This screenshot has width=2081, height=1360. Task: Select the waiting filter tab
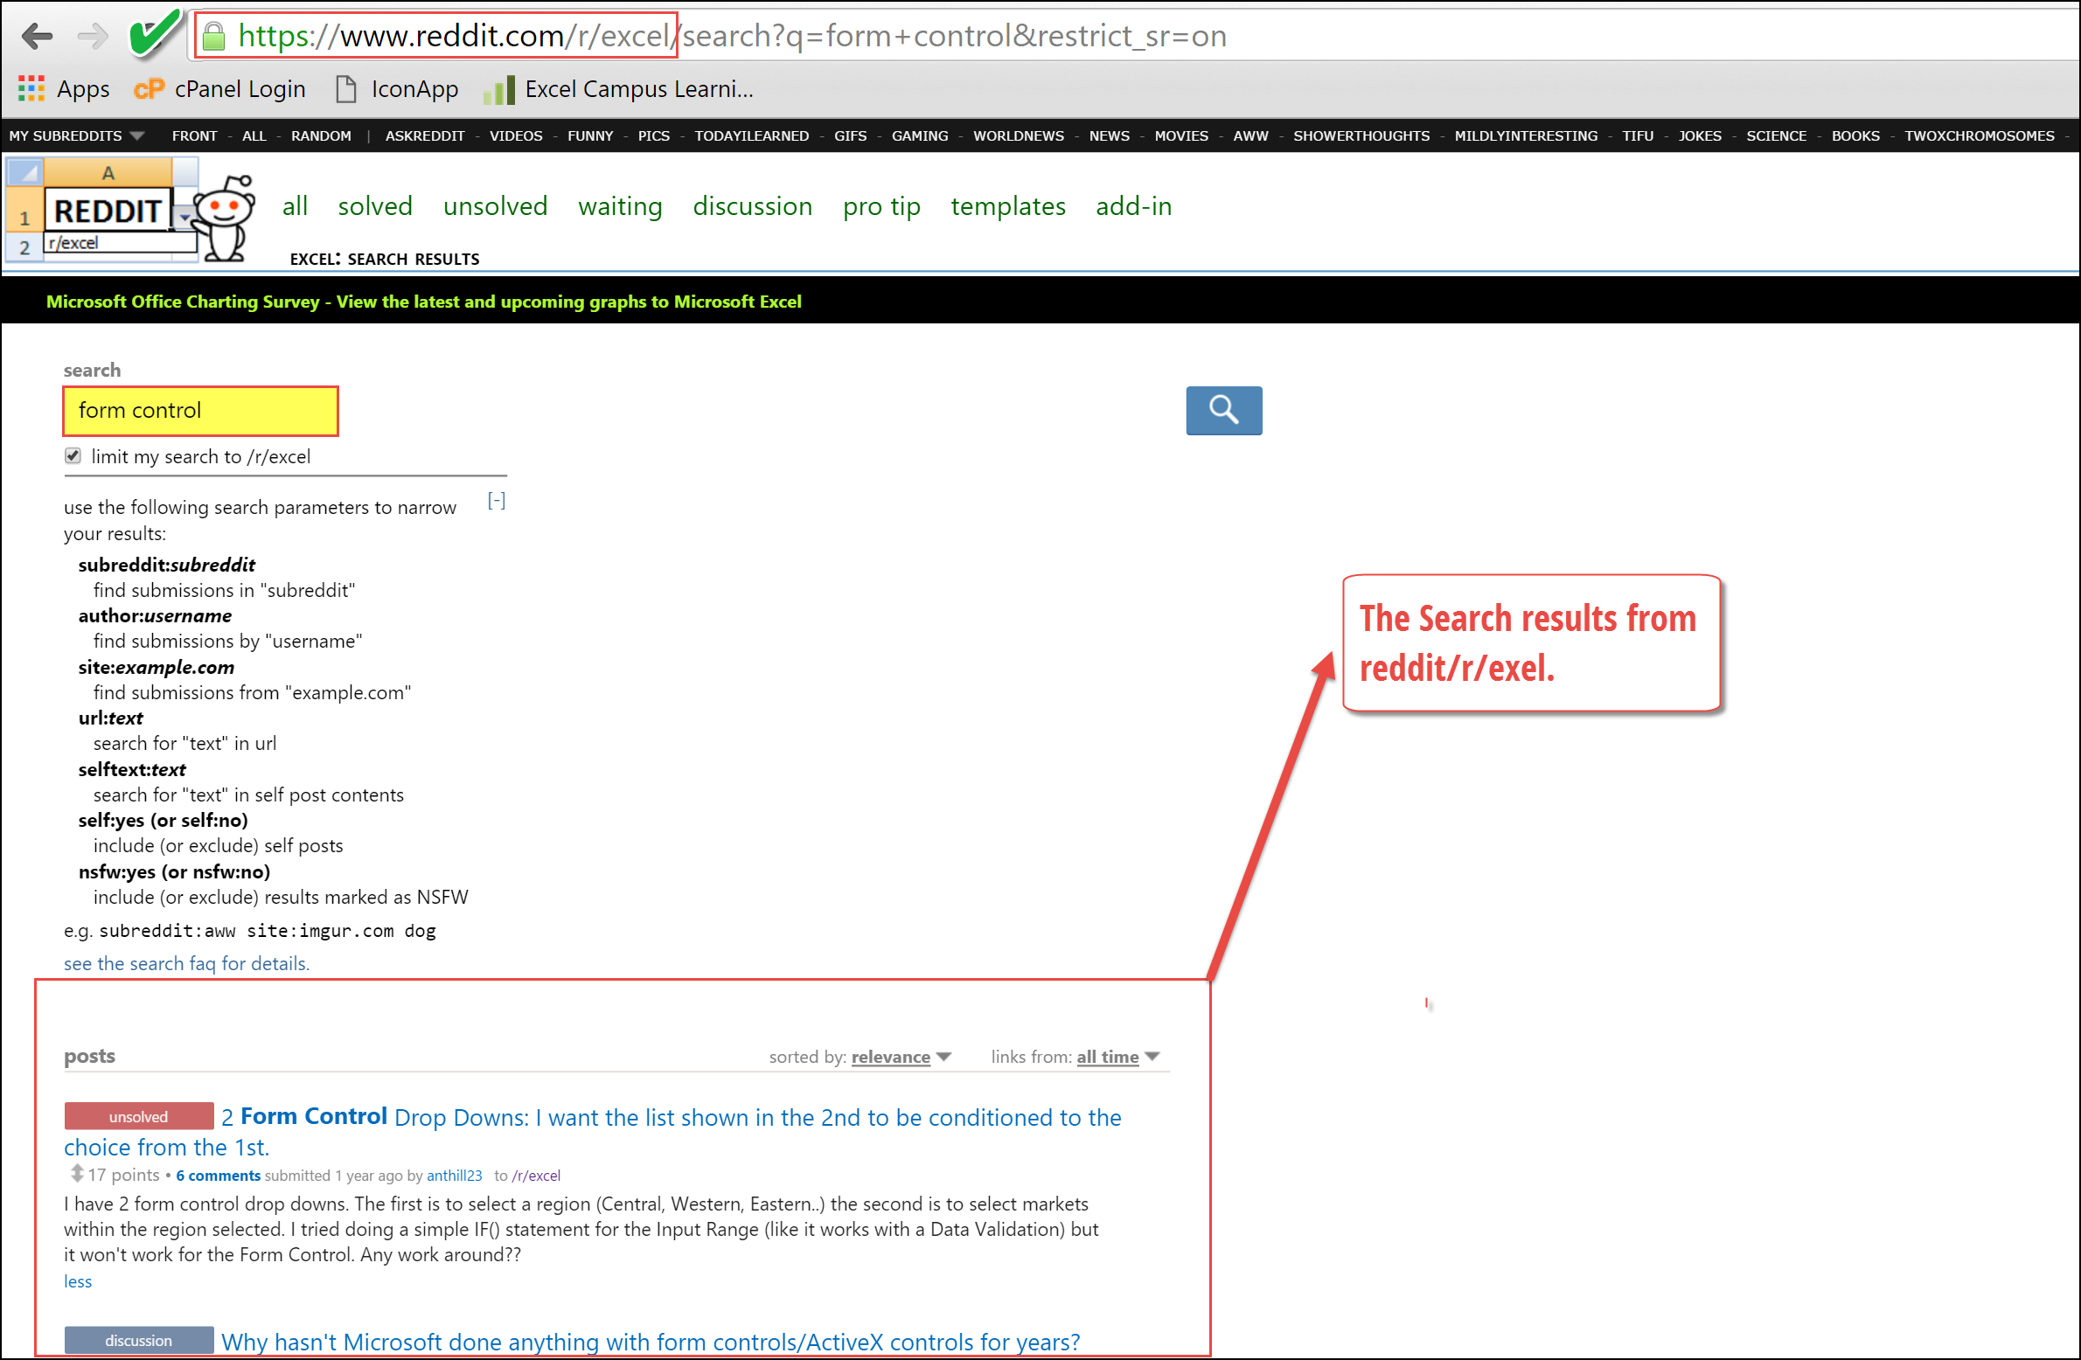620,206
